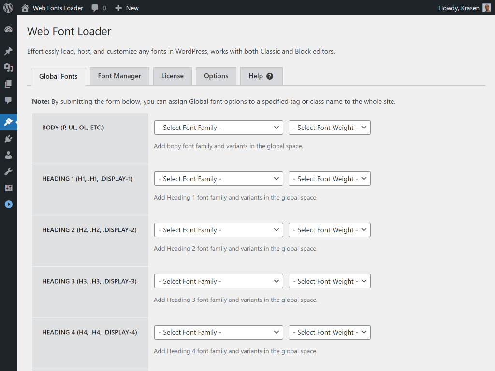Viewport: 495px width, 371px height.
Task: Open Heading 3 Select Font Family dropdown
Action: tap(218, 281)
